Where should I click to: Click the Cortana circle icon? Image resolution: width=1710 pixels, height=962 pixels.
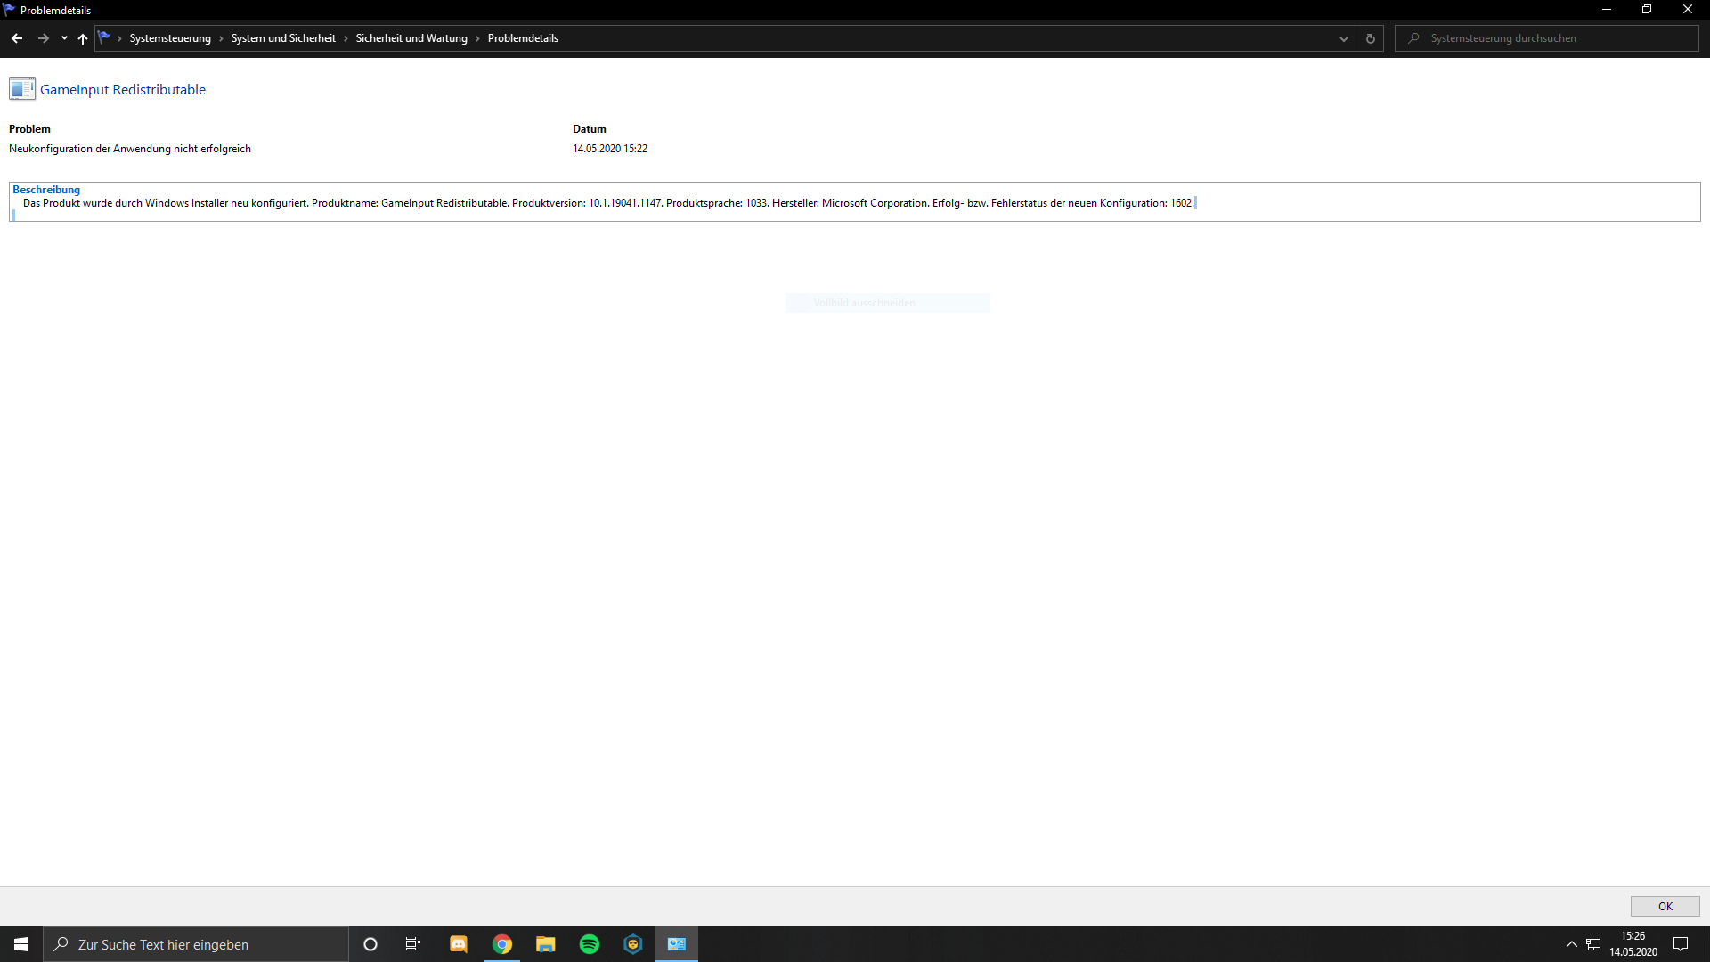tap(370, 944)
